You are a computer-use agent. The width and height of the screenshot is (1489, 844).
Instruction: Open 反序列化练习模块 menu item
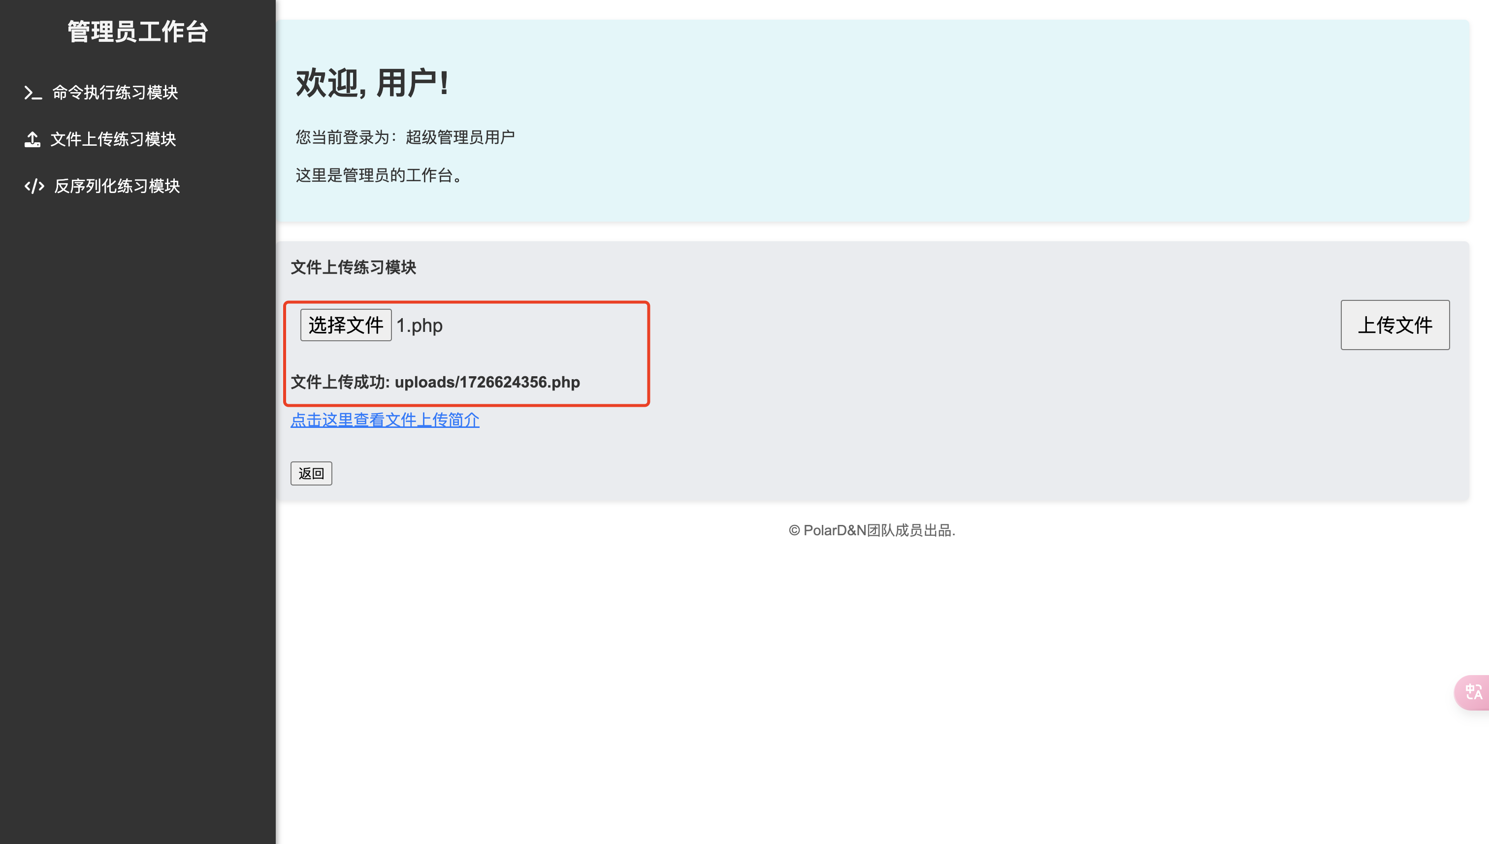(117, 186)
